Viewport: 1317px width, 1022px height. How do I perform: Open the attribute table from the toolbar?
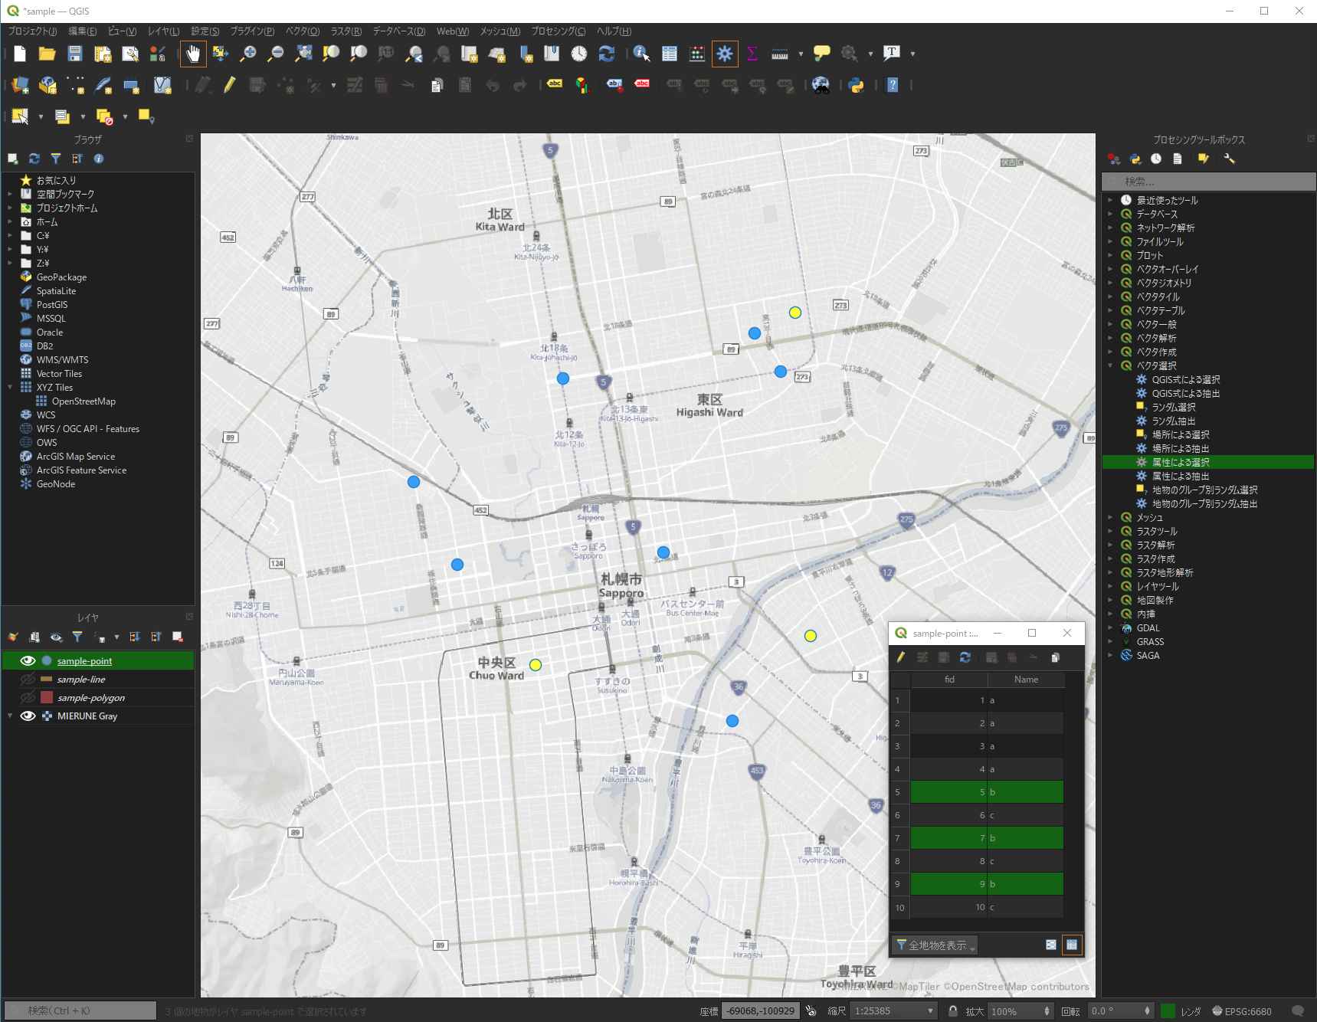(x=670, y=54)
